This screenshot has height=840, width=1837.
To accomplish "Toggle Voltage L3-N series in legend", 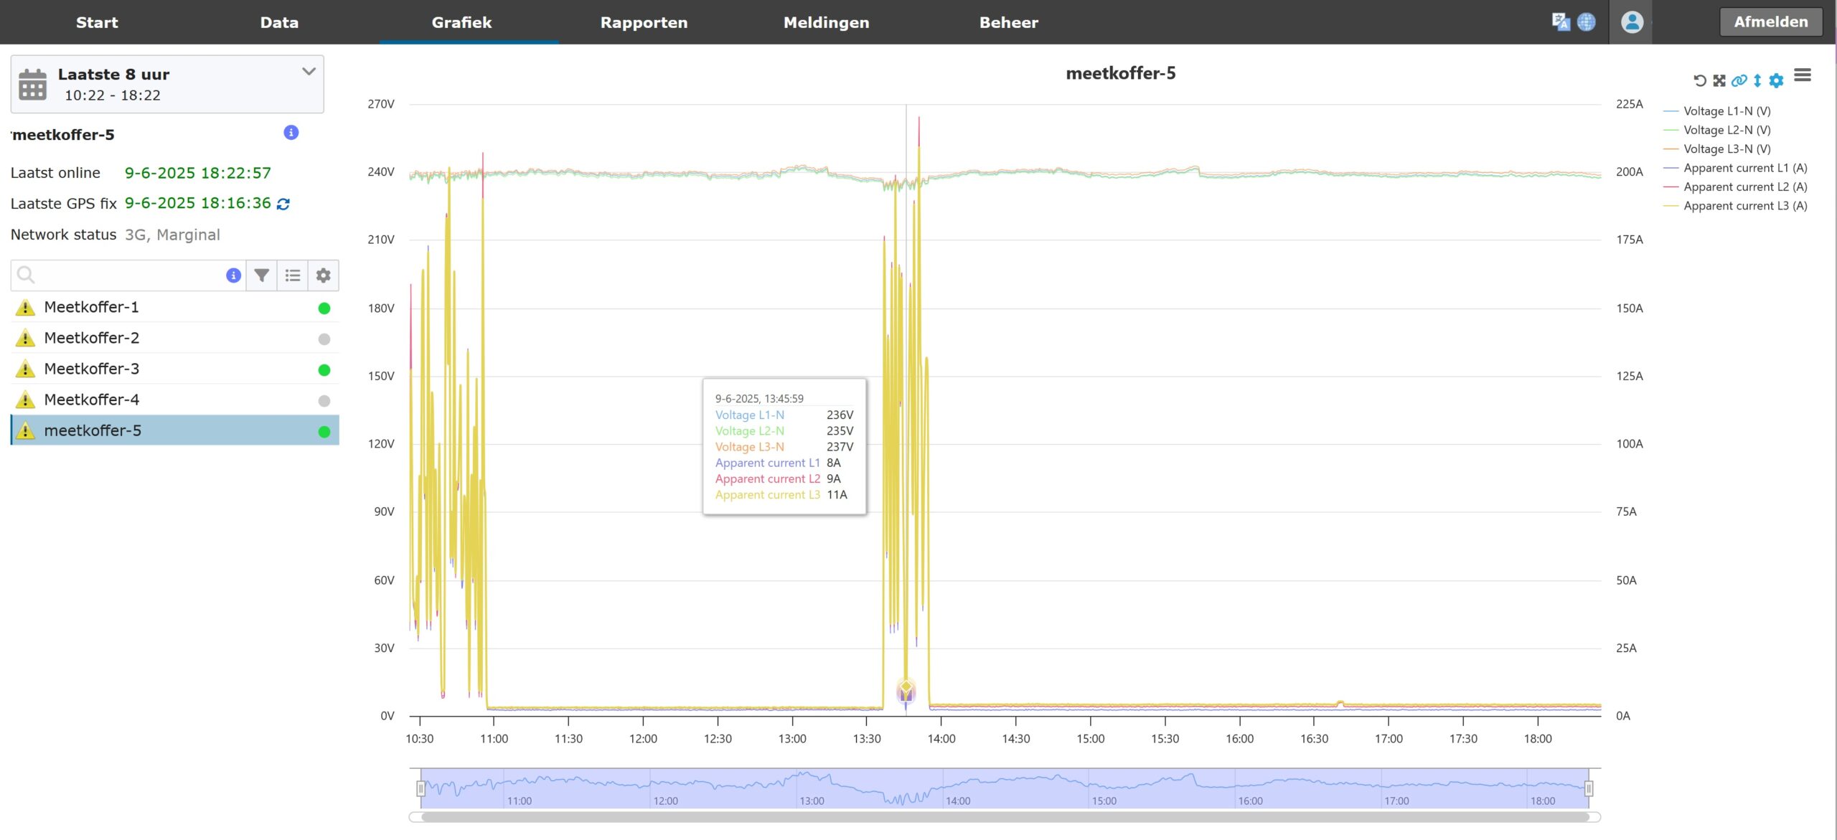I will pos(1717,149).
